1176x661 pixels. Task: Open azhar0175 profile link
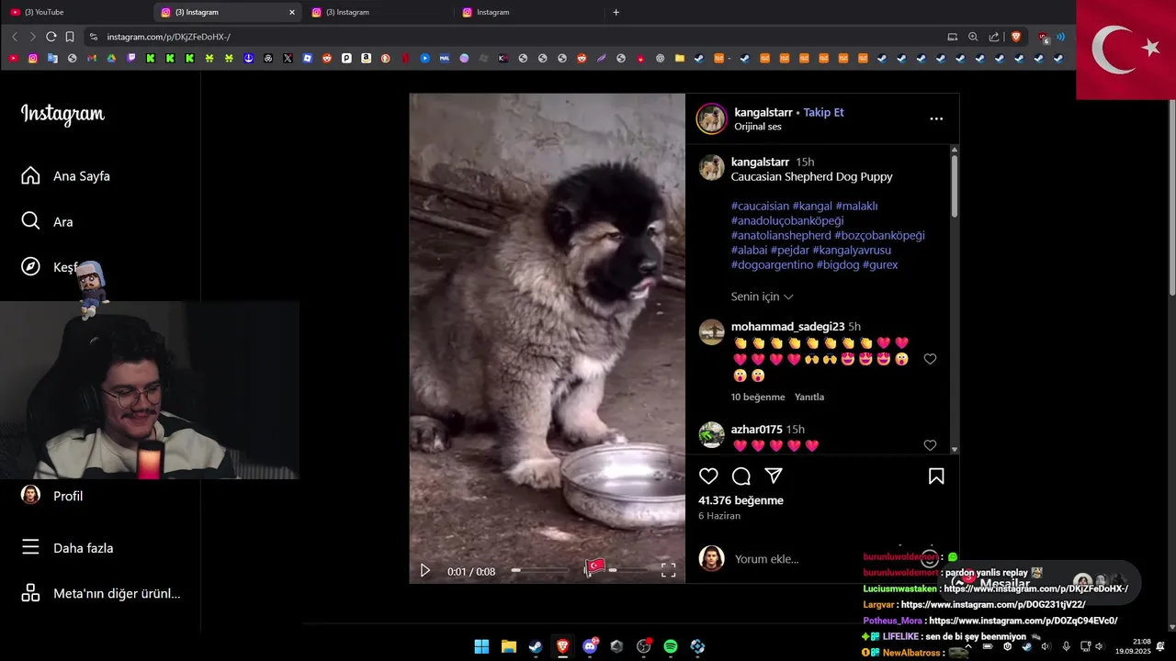756,430
